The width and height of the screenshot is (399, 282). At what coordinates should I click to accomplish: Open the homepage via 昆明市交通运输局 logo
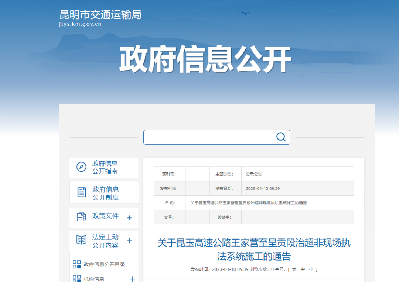(x=99, y=15)
